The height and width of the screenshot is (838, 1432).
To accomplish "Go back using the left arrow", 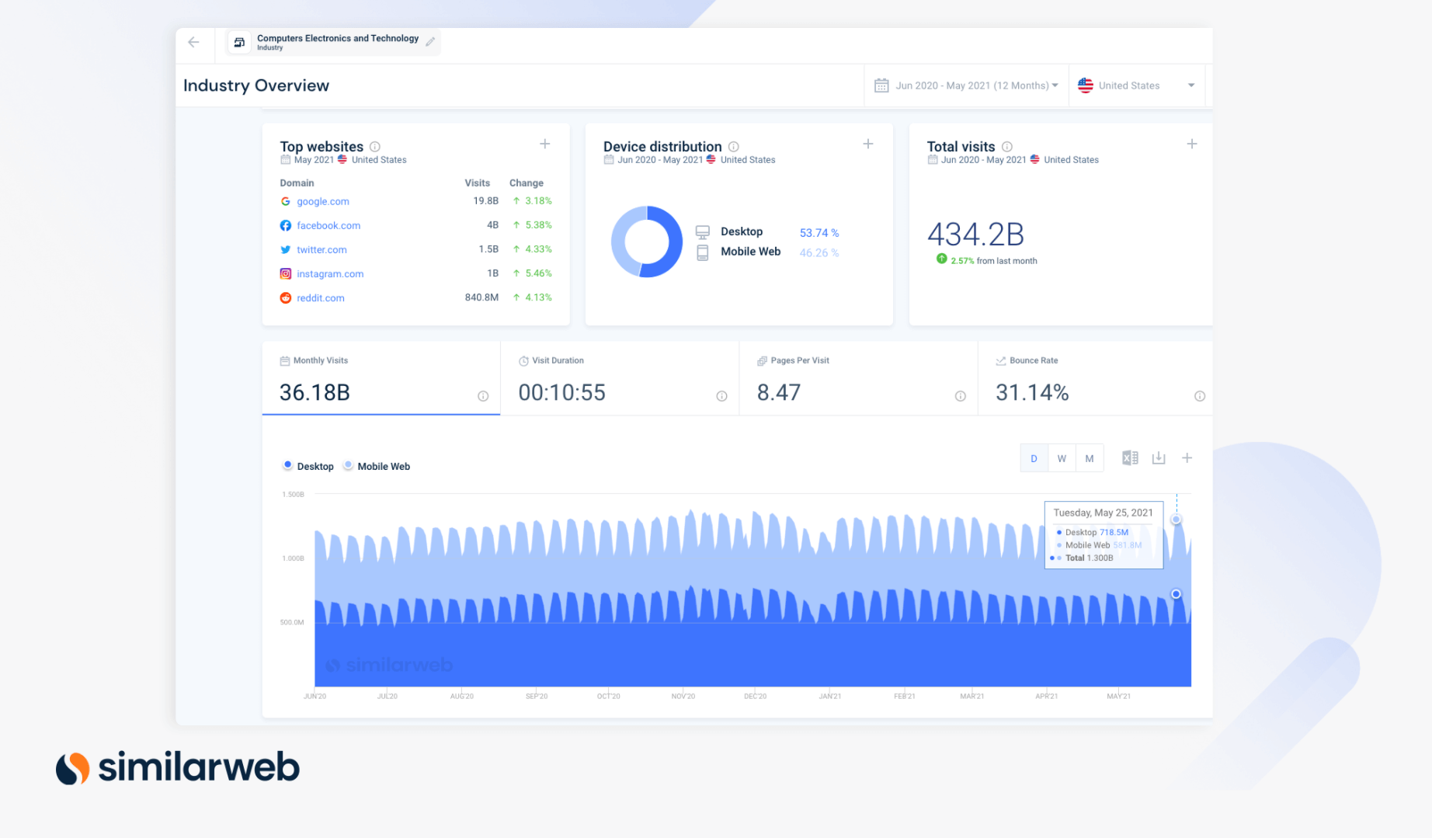I will [x=193, y=42].
